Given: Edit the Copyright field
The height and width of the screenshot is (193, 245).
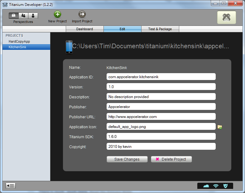Looking at the screenshot, I should click(x=161, y=147).
